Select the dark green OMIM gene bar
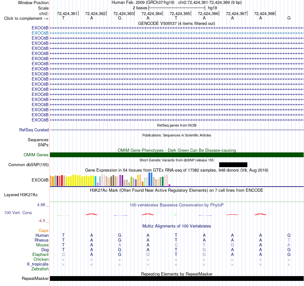Image resolution: width=304 pixels, height=286 pixels. [x=177, y=155]
